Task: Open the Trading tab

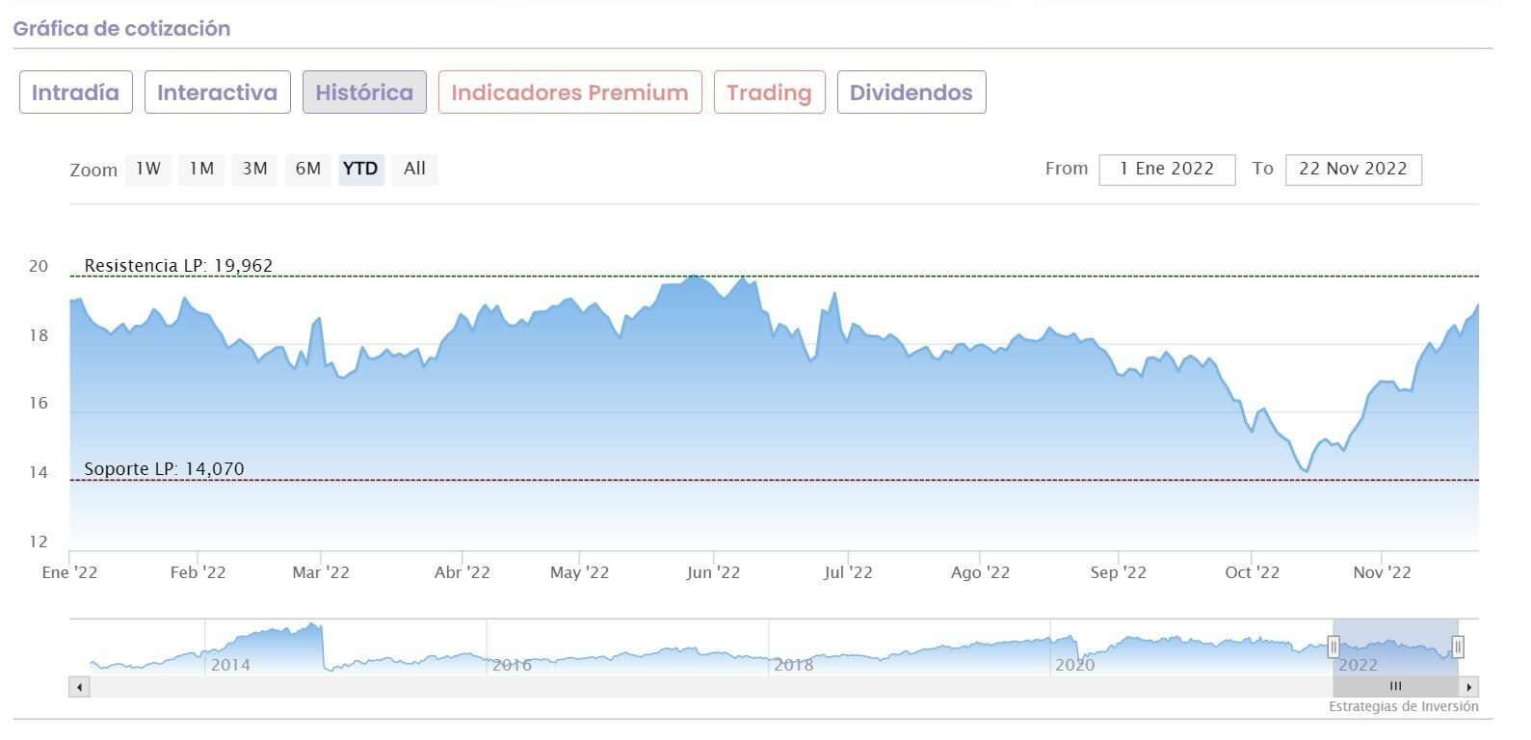Action: click(769, 92)
